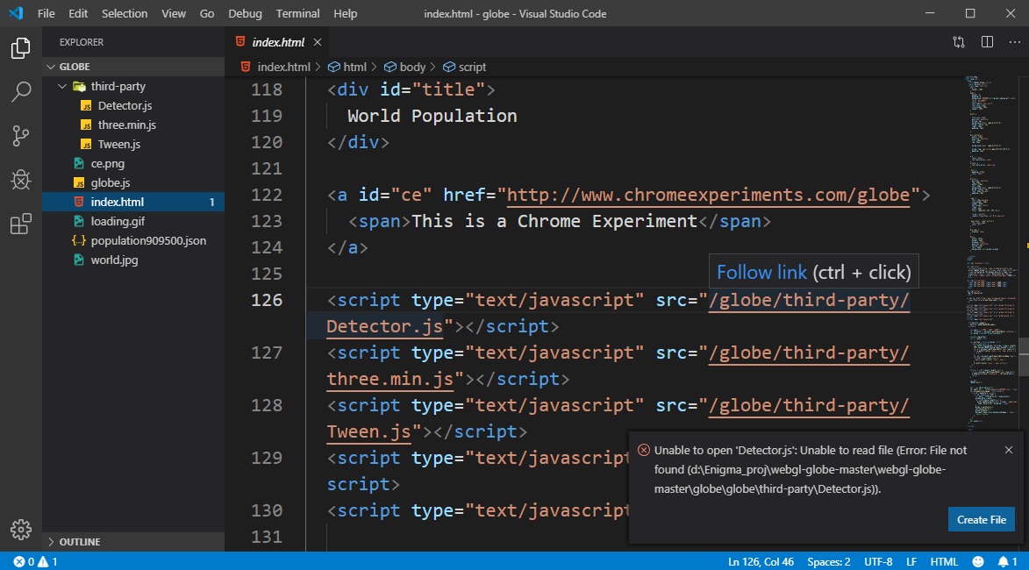This screenshot has width=1029, height=570.
Task: Open the Source Control view
Action: coord(21,136)
